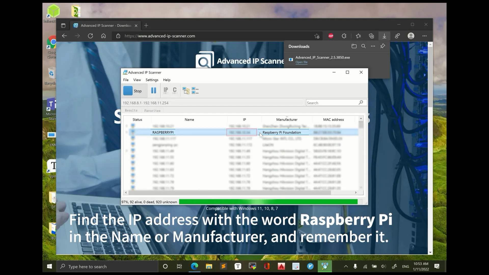
Task: Switch to the Favorites tab
Action: tap(152, 111)
